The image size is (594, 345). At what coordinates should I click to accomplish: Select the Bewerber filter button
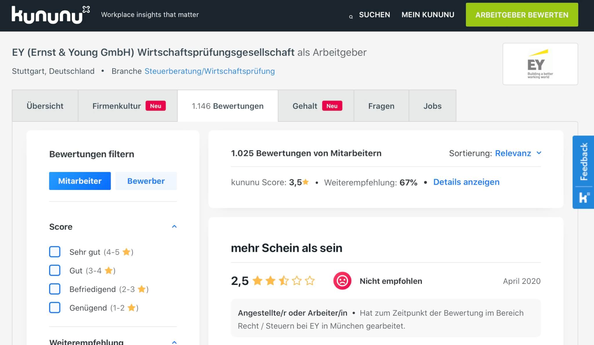(146, 181)
